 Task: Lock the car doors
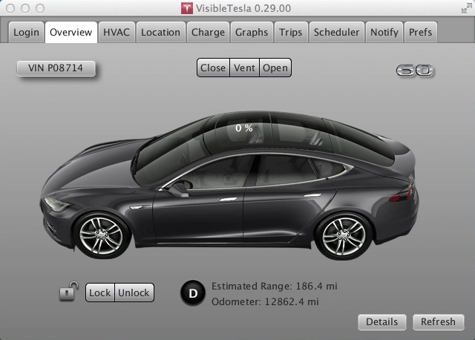[100, 292]
